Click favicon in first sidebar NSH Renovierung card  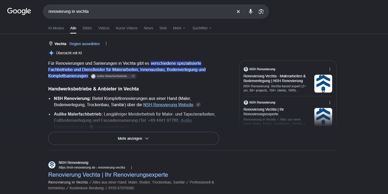click(x=246, y=69)
